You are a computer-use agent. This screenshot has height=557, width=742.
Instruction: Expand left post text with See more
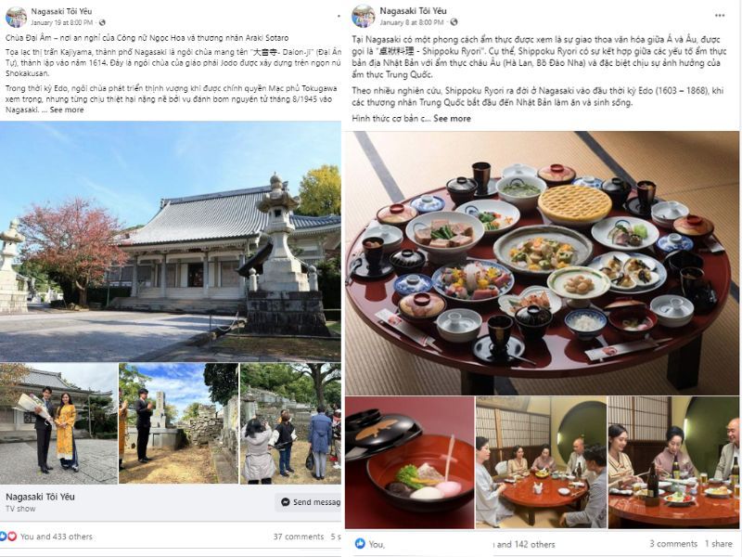click(x=66, y=110)
